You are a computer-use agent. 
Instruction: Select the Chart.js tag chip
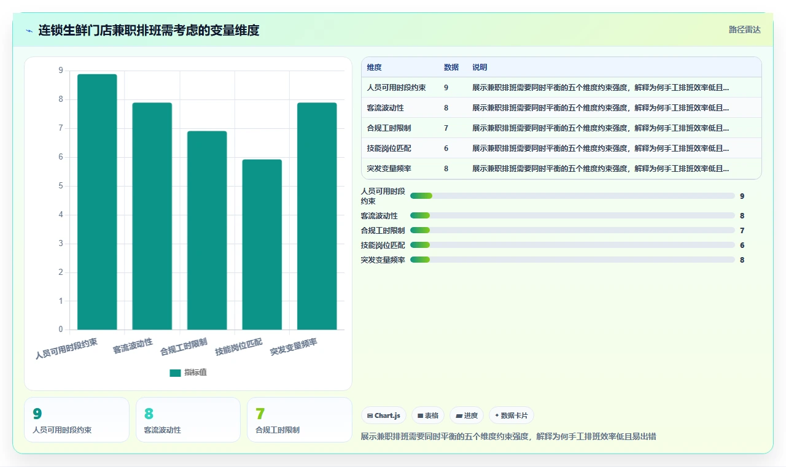pyautogui.click(x=384, y=415)
